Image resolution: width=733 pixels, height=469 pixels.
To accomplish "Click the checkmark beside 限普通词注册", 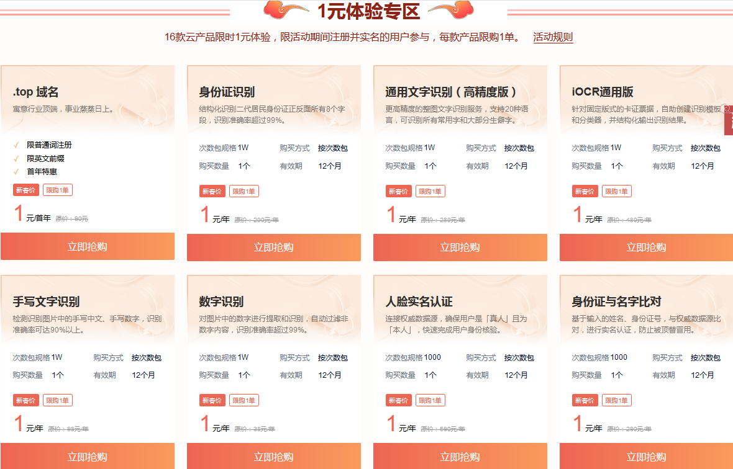I will 16,145.
